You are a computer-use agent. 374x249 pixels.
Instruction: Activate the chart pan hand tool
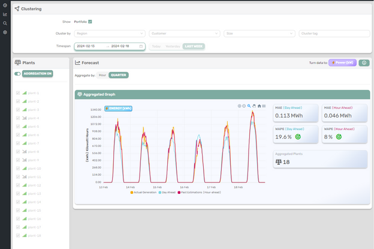pyautogui.click(x=254, y=106)
